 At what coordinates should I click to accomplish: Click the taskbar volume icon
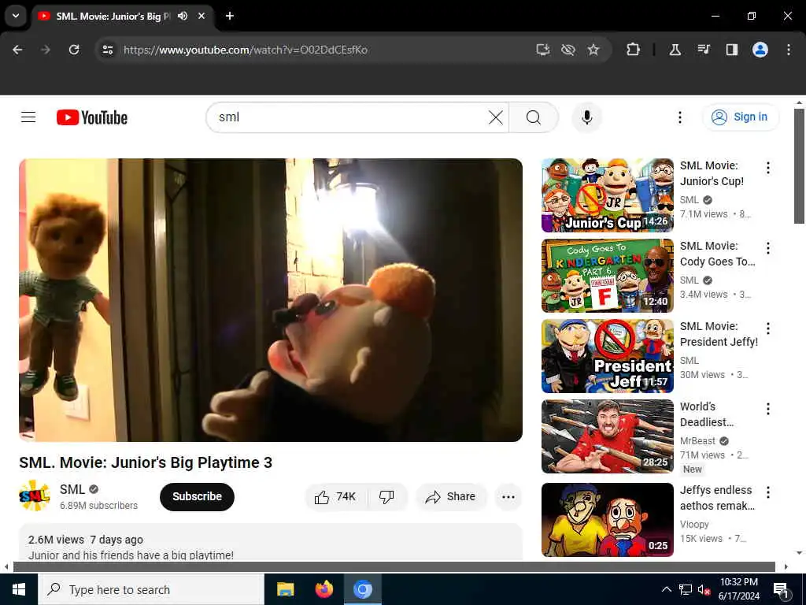point(704,589)
